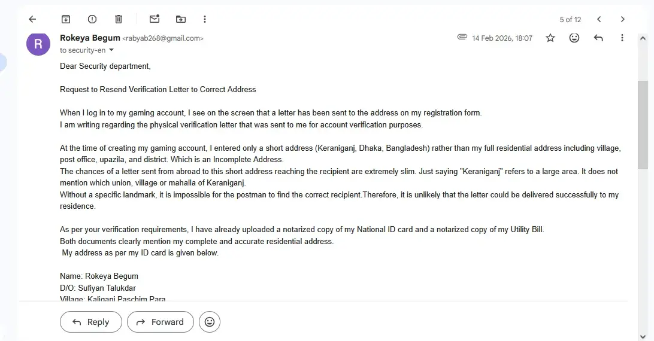
Task: Archive this email
Action: point(66,19)
